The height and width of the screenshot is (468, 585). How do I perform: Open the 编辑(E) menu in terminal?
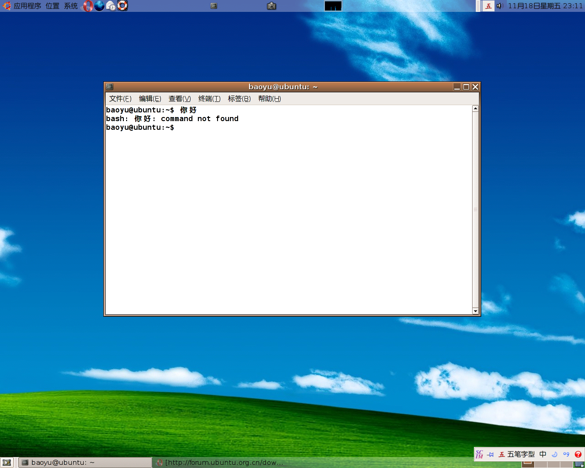coord(150,99)
